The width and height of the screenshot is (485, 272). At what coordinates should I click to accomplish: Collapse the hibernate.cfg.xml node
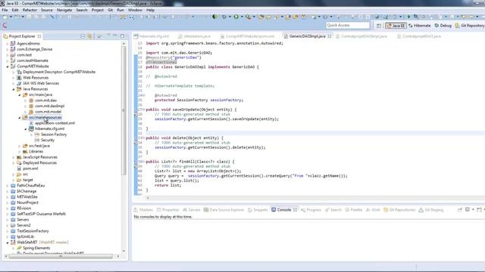click(x=26, y=129)
